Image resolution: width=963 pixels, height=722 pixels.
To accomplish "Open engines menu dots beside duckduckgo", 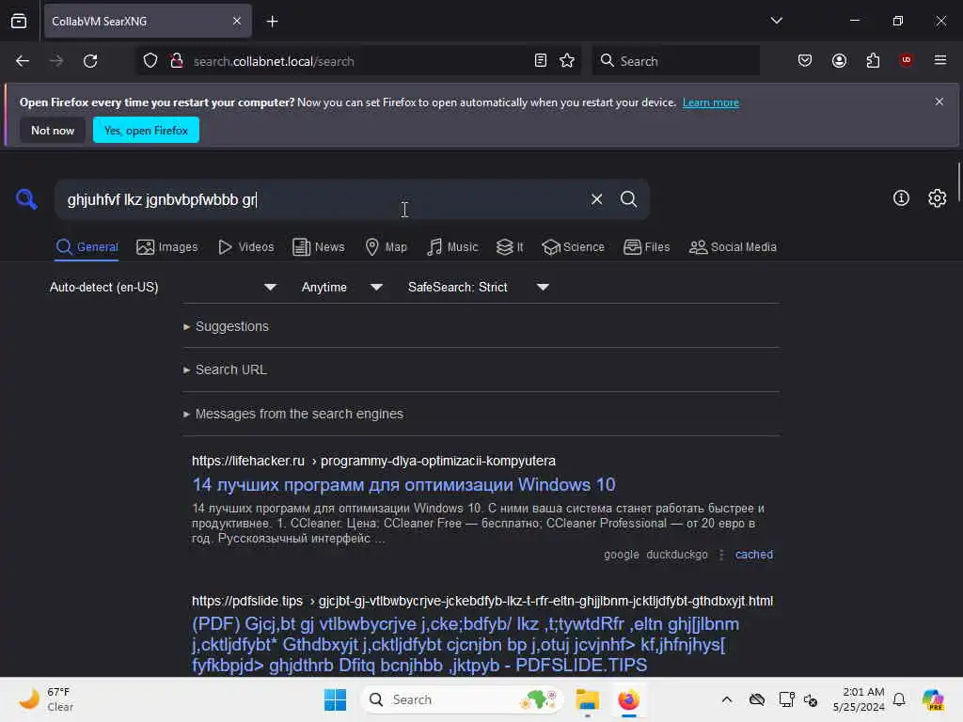I will click(721, 555).
